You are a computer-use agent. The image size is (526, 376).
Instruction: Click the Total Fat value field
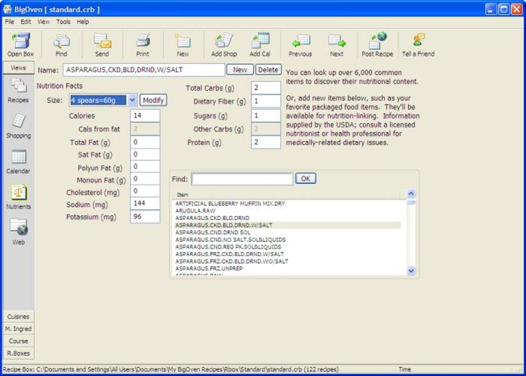[145, 142]
